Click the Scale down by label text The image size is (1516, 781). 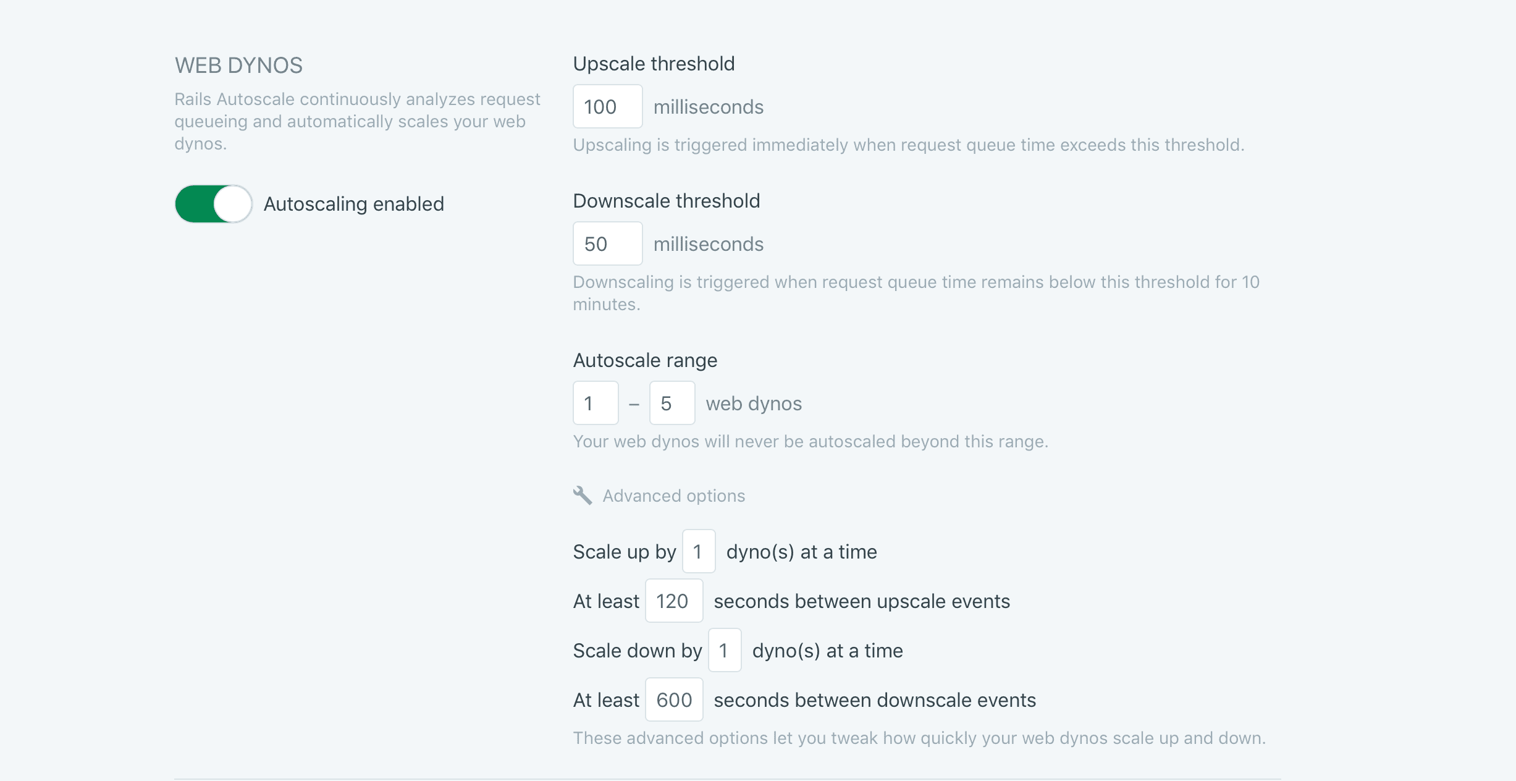coord(637,651)
